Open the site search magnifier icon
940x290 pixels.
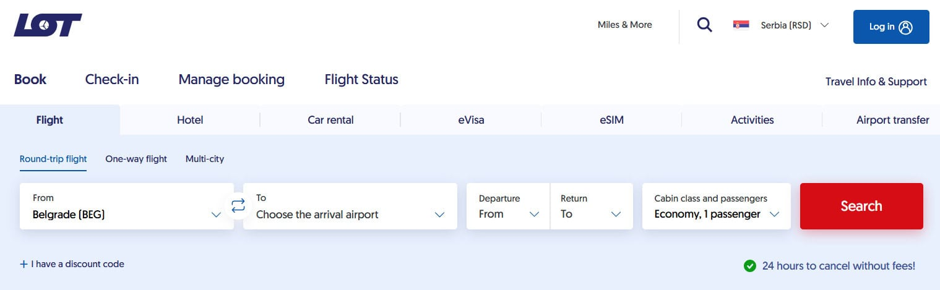pyautogui.click(x=704, y=25)
